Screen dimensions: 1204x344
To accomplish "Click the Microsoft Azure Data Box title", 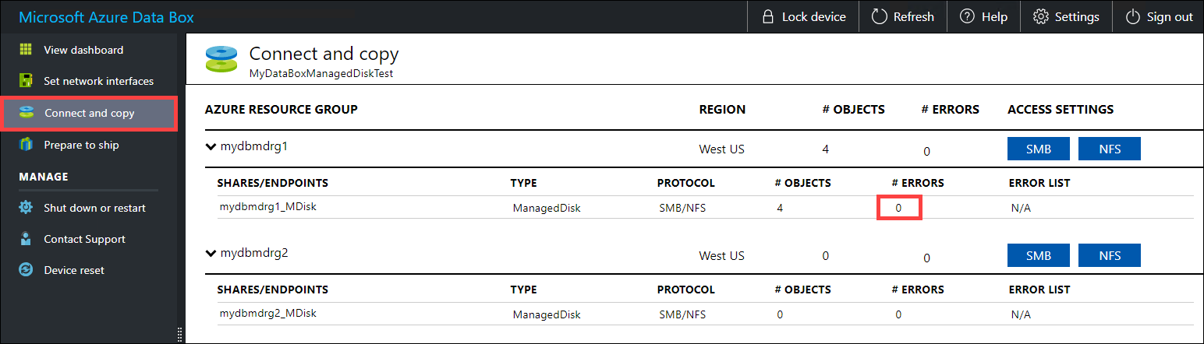I will point(107,17).
